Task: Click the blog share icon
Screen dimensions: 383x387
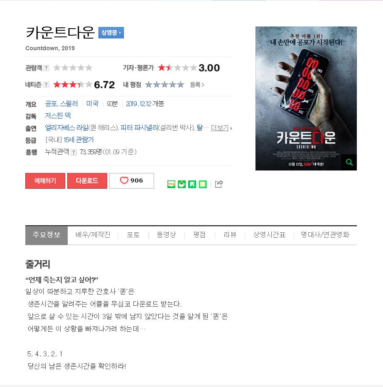Action: coord(171,184)
